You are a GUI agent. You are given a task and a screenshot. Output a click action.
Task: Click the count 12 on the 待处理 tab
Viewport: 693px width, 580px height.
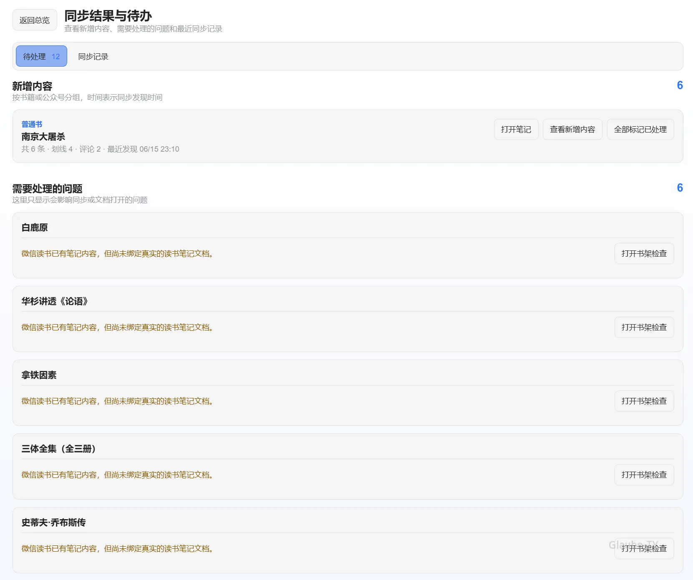56,57
